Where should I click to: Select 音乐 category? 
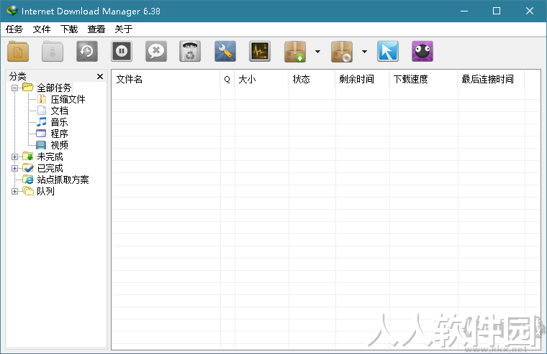(x=59, y=122)
